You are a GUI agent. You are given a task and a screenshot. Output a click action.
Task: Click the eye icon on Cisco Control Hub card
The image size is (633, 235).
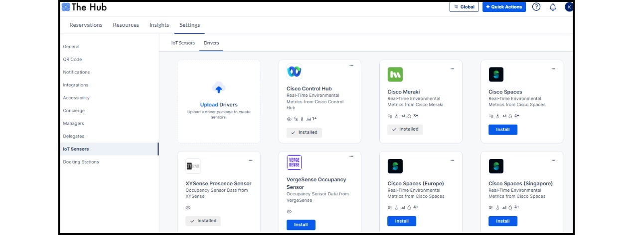tap(289, 119)
